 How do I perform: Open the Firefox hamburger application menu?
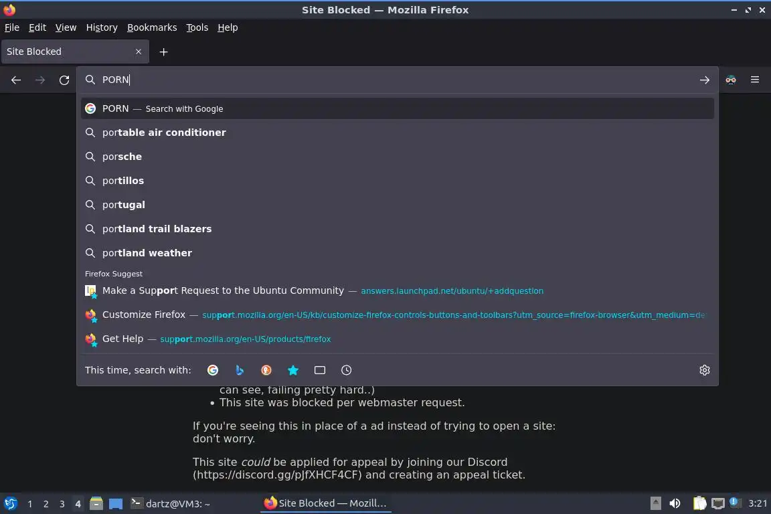[755, 80]
